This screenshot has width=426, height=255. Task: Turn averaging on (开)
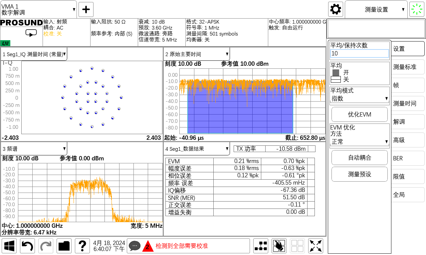[x=336, y=72]
